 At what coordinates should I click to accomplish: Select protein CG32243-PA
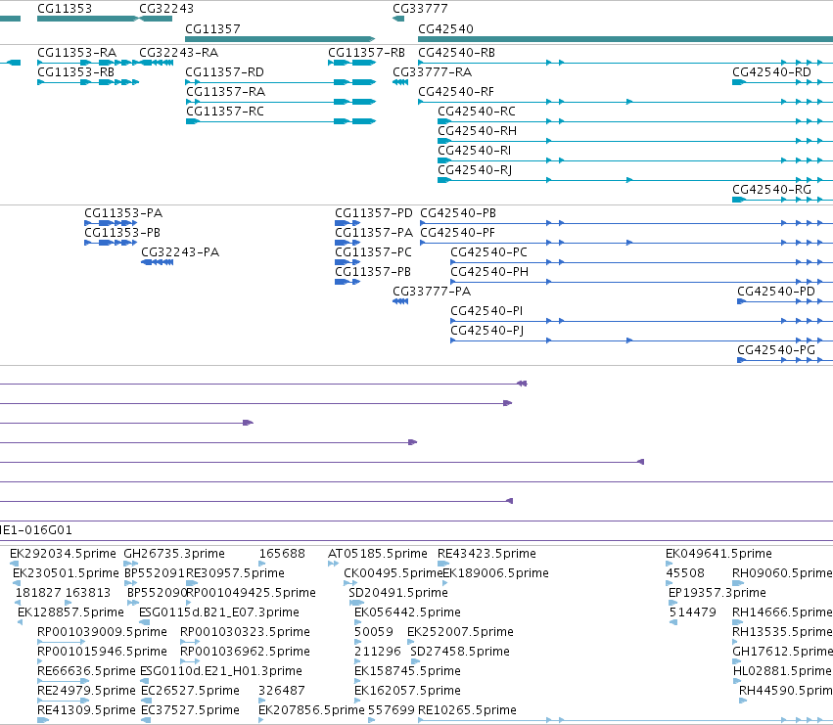[180, 252]
